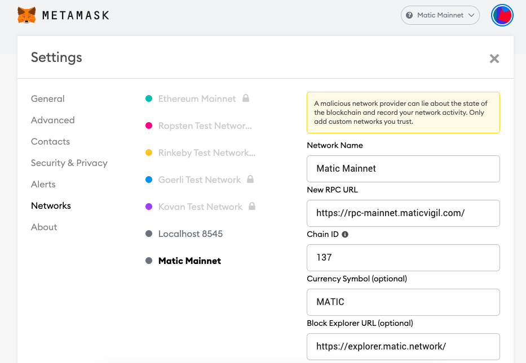Click the lock icon beside Ethereum Mainnet
Viewport: 526px width, 363px height.
246,98
